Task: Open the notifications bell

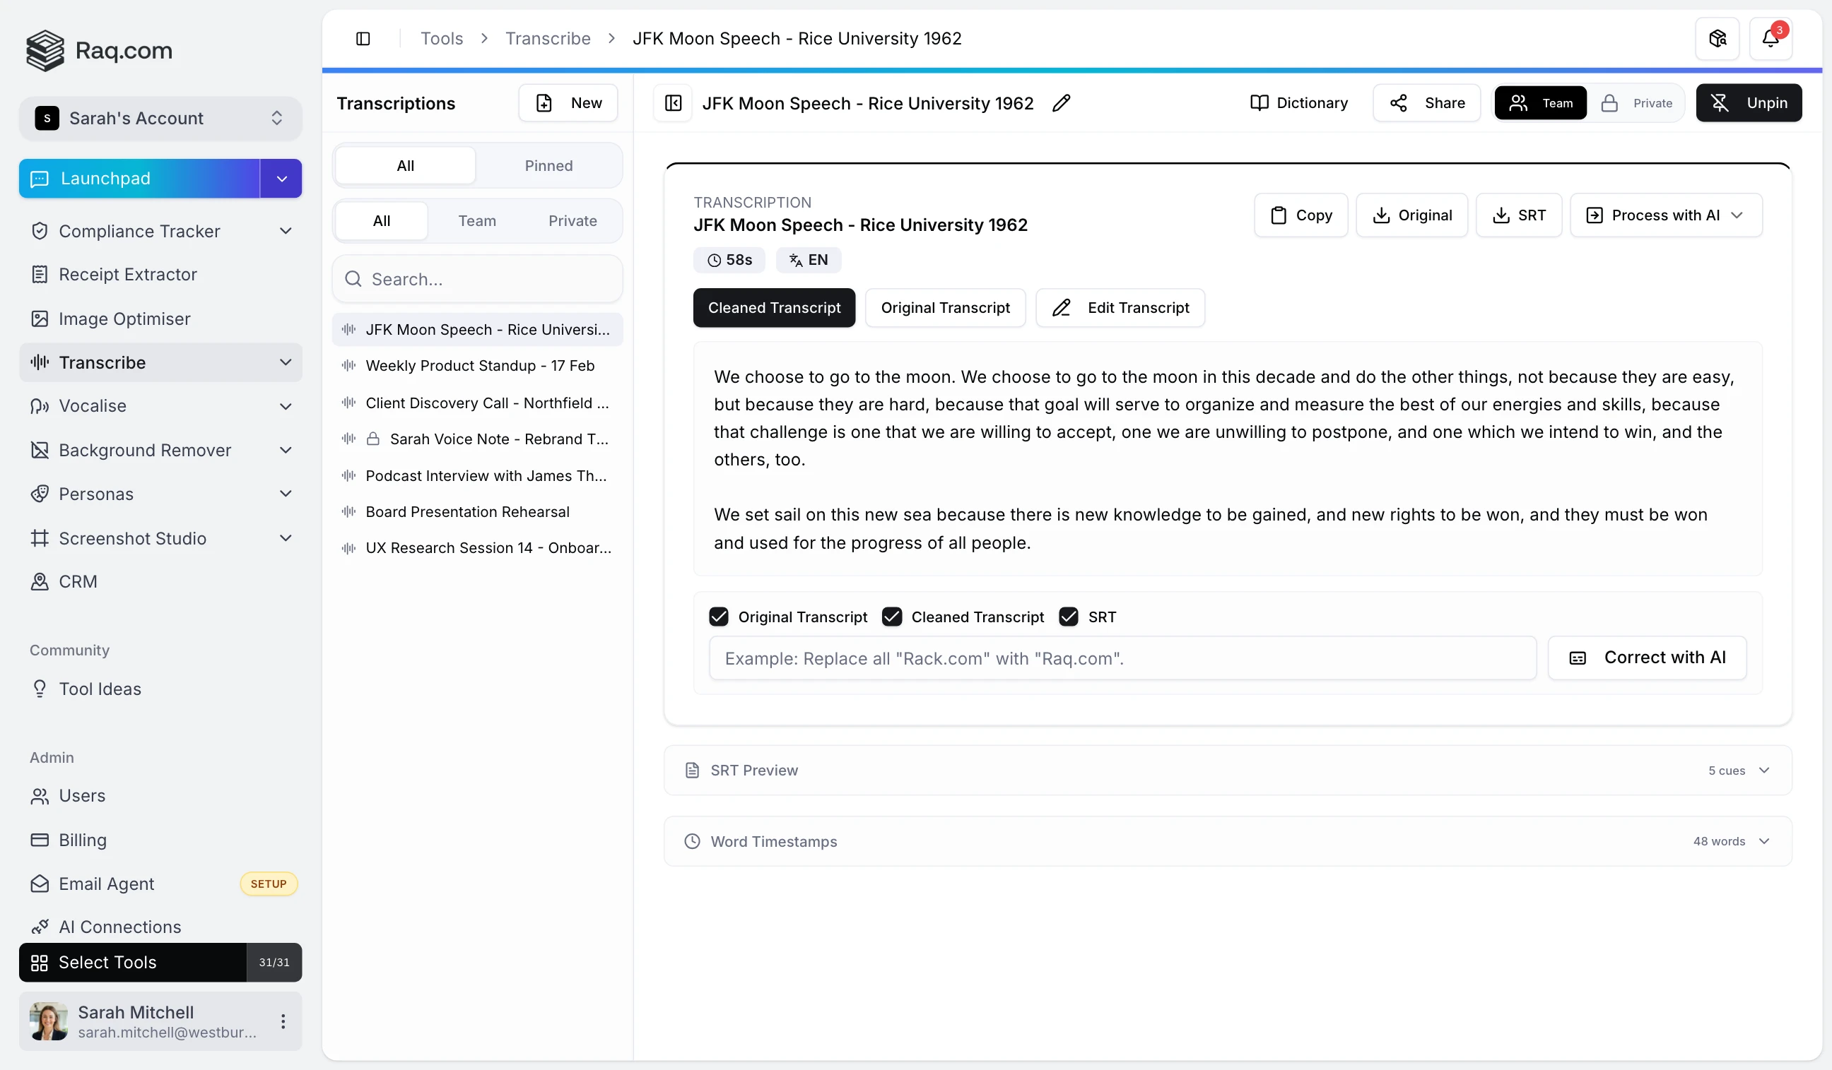Action: [1772, 37]
